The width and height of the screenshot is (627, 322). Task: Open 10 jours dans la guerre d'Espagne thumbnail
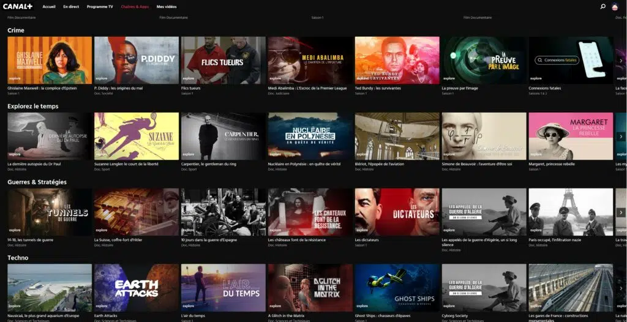(x=223, y=212)
